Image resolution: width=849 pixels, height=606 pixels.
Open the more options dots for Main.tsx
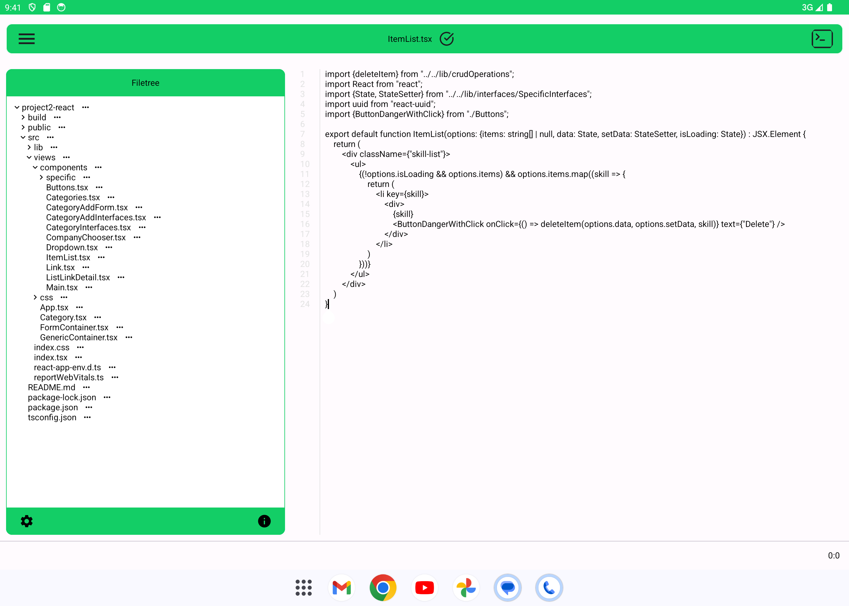pos(89,287)
